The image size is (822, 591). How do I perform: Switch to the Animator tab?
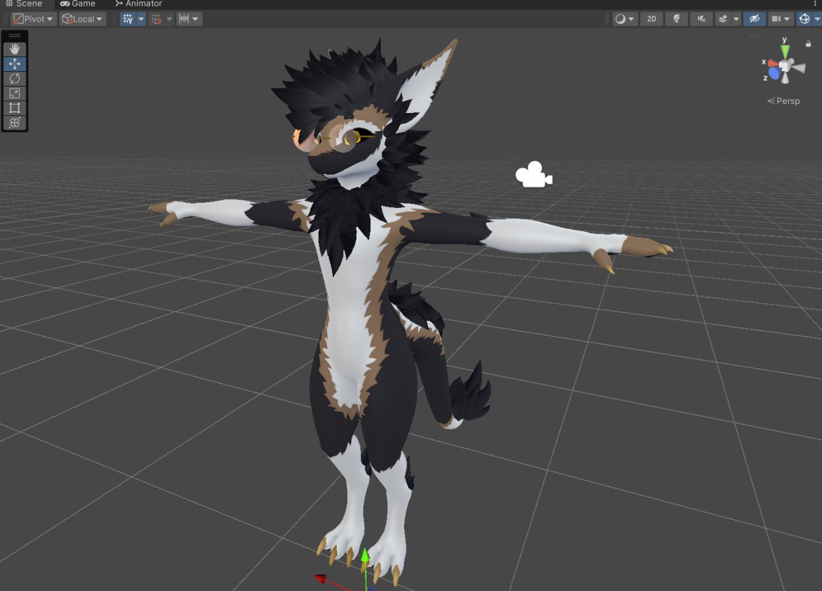[138, 4]
